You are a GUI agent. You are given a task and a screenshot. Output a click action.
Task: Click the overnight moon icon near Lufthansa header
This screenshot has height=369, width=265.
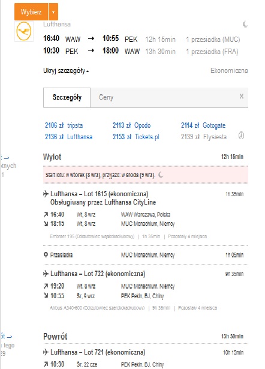click(x=245, y=24)
